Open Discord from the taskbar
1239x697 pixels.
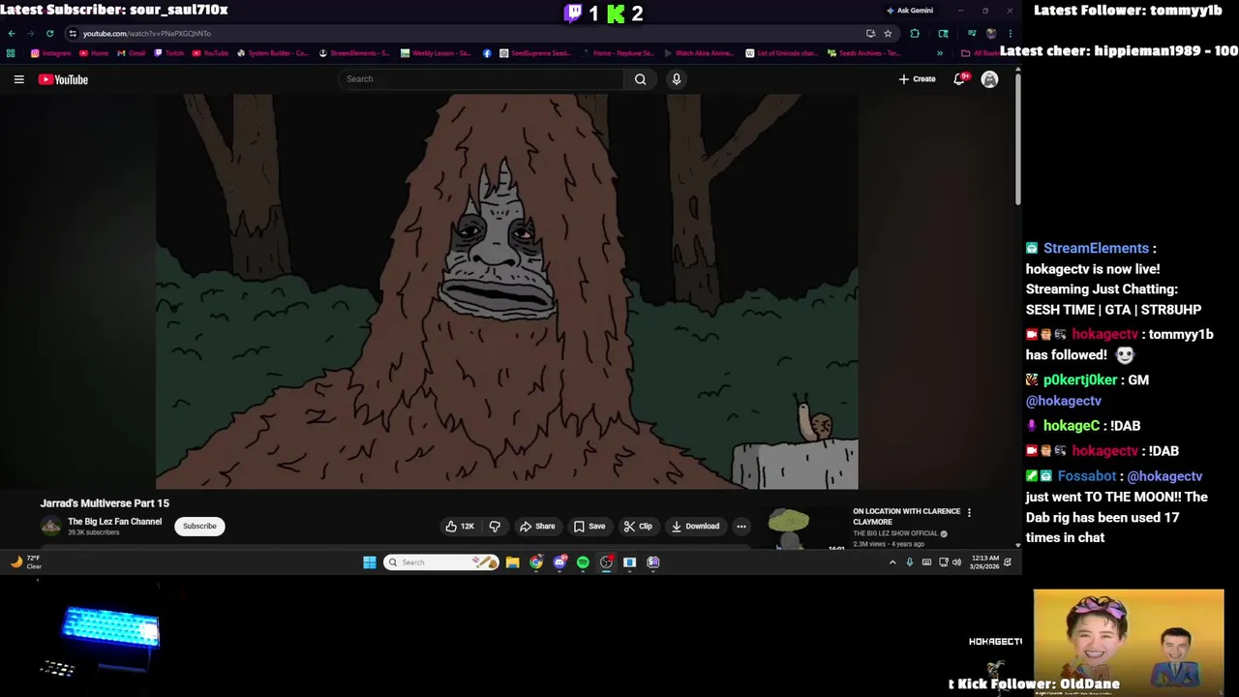pyautogui.click(x=559, y=562)
